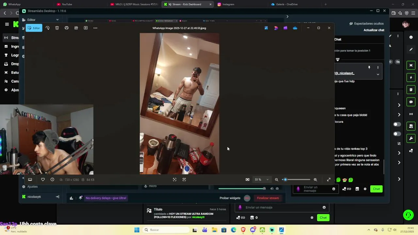The height and width of the screenshot is (235, 418).
Task: Rotate the image in Photos viewer
Action: [x=47, y=28]
